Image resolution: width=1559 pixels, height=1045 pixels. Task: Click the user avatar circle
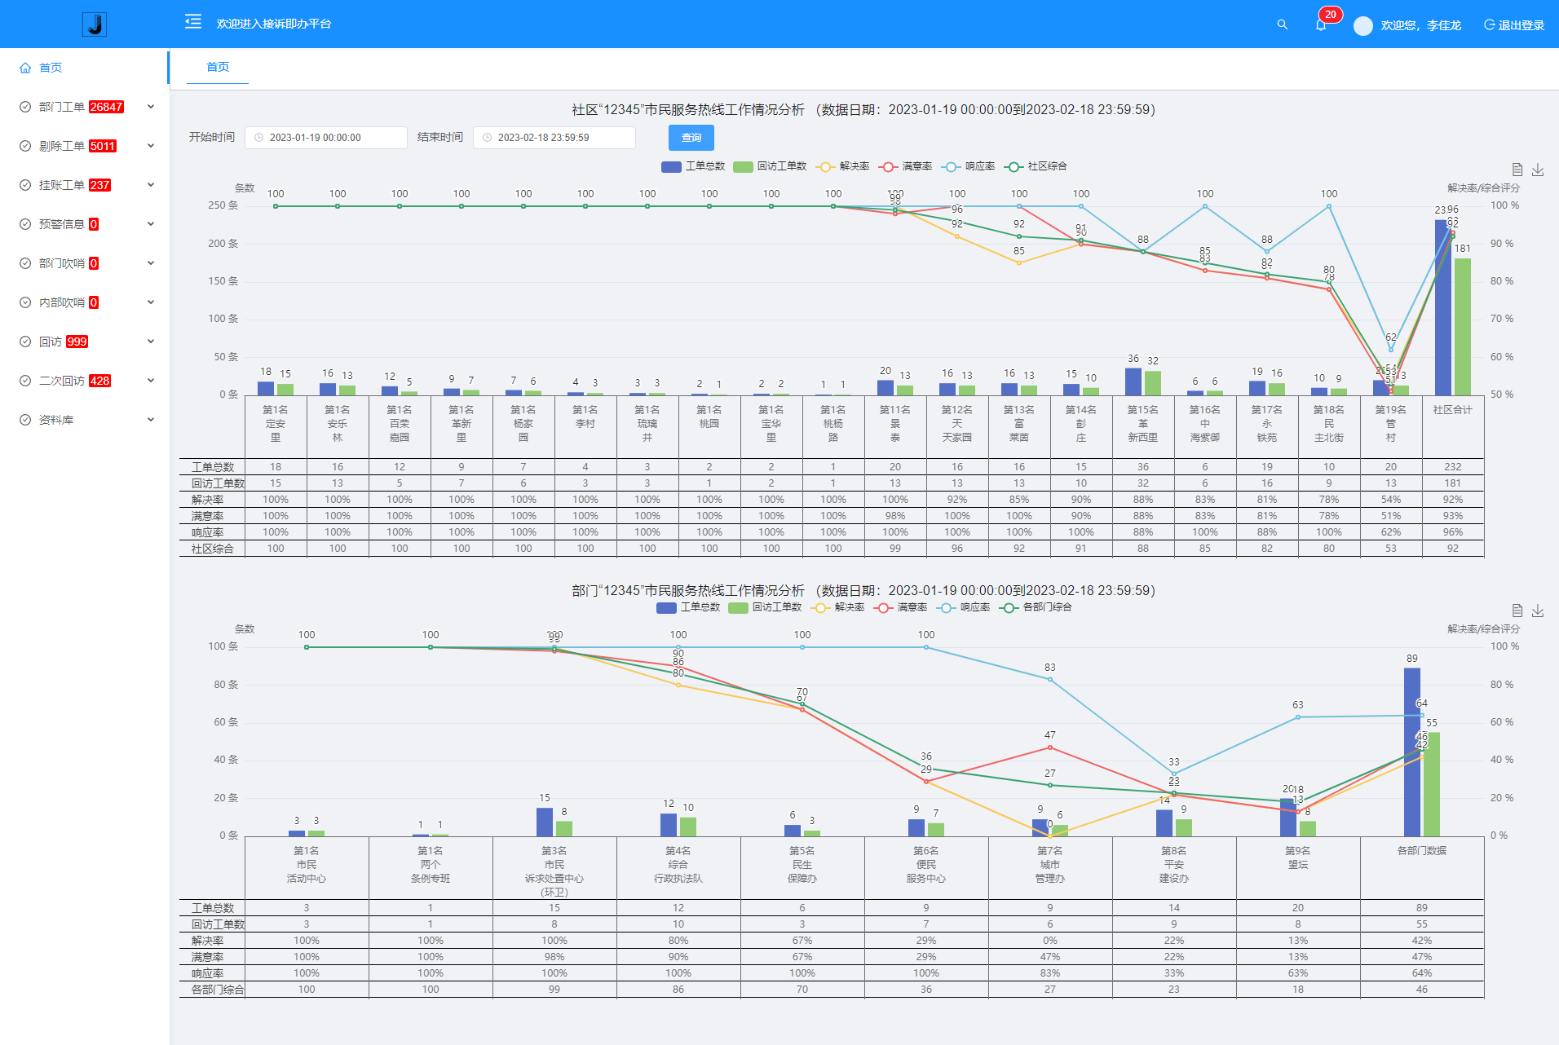coord(1363,25)
